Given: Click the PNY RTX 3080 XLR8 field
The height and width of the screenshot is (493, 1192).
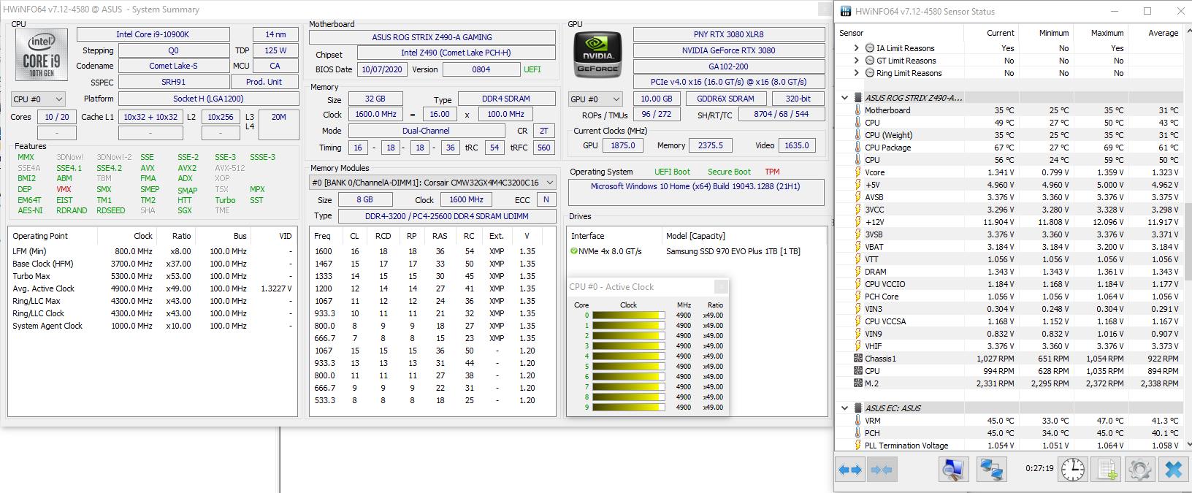Looking at the screenshot, I should tap(729, 34).
